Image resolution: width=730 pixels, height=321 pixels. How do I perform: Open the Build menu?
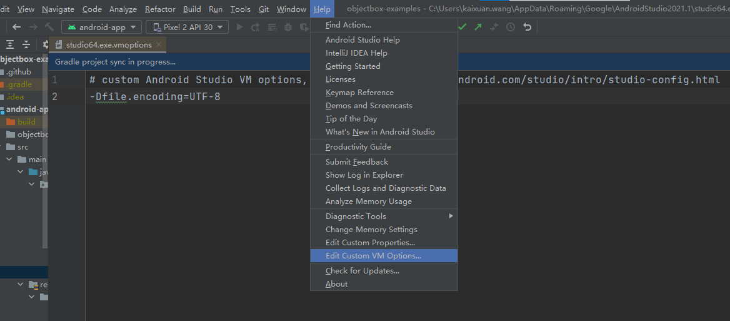(x=192, y=9)
